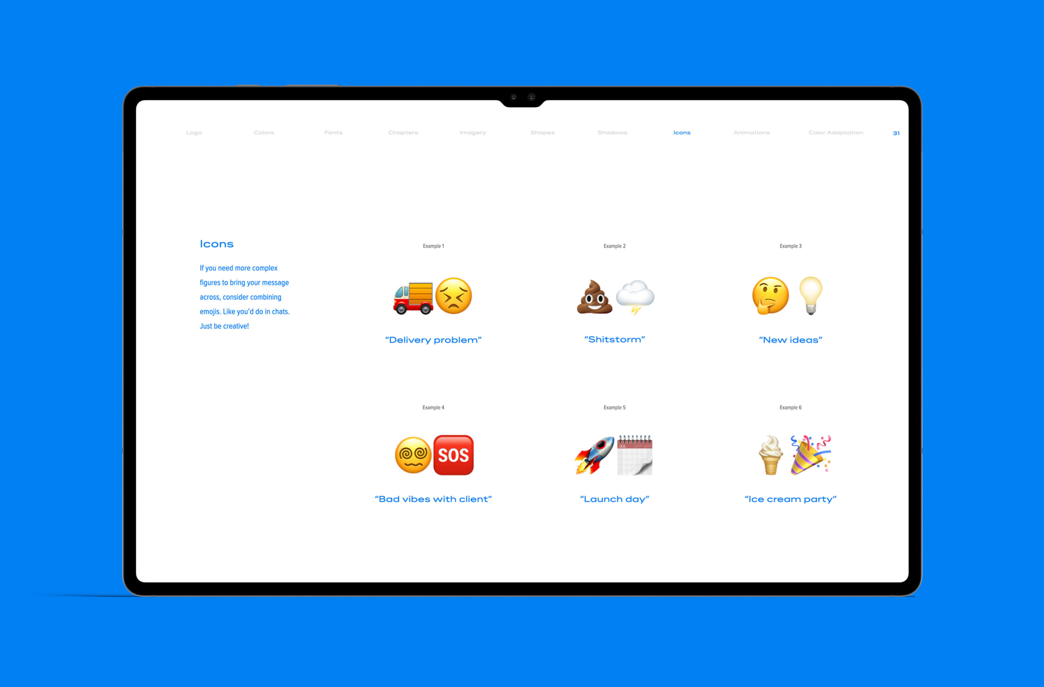Toggle the Imagery navigation item
Screen dimensions: 1044x687
pyautogui.click(x=473, y=133)
